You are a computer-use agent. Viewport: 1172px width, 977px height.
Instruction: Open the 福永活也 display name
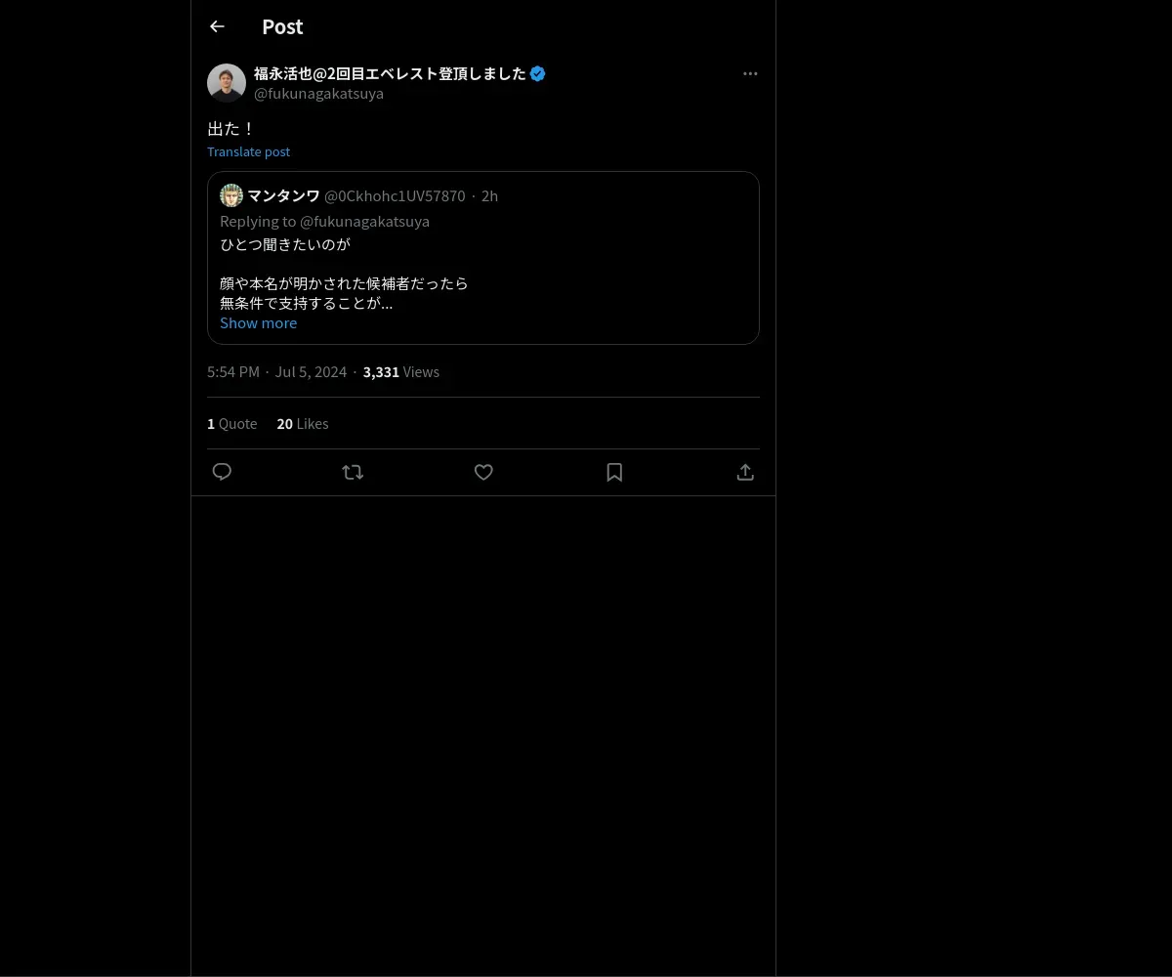coord(390,73)
